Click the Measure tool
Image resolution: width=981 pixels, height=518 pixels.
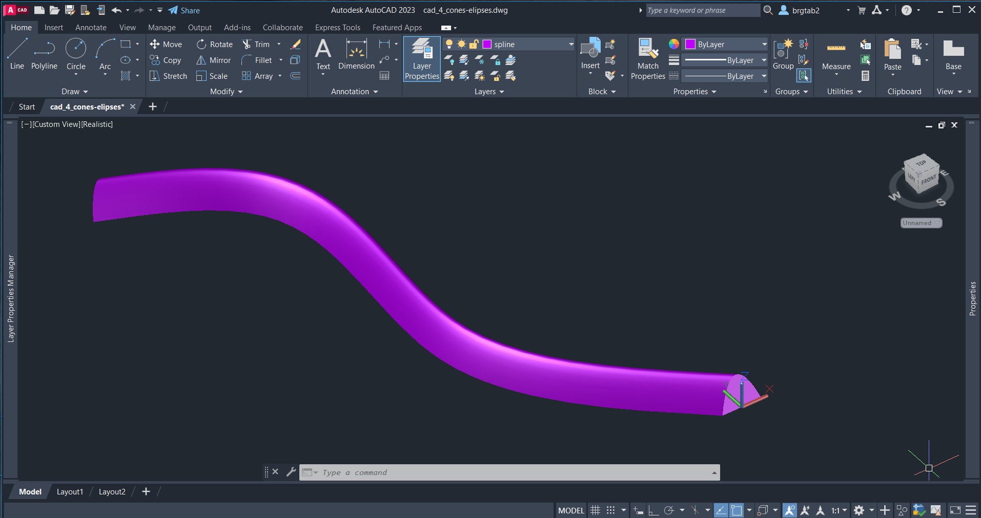click(836, 55)
